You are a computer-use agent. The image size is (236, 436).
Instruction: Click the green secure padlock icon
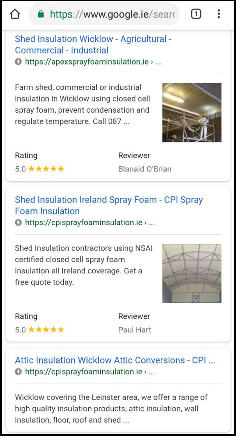click(41, 14)
